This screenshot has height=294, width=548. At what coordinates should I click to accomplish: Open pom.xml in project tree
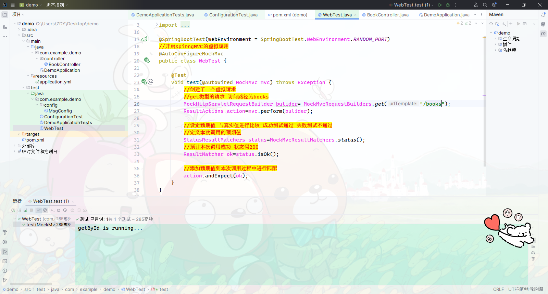pyautogui.click(x=35, y=140)
